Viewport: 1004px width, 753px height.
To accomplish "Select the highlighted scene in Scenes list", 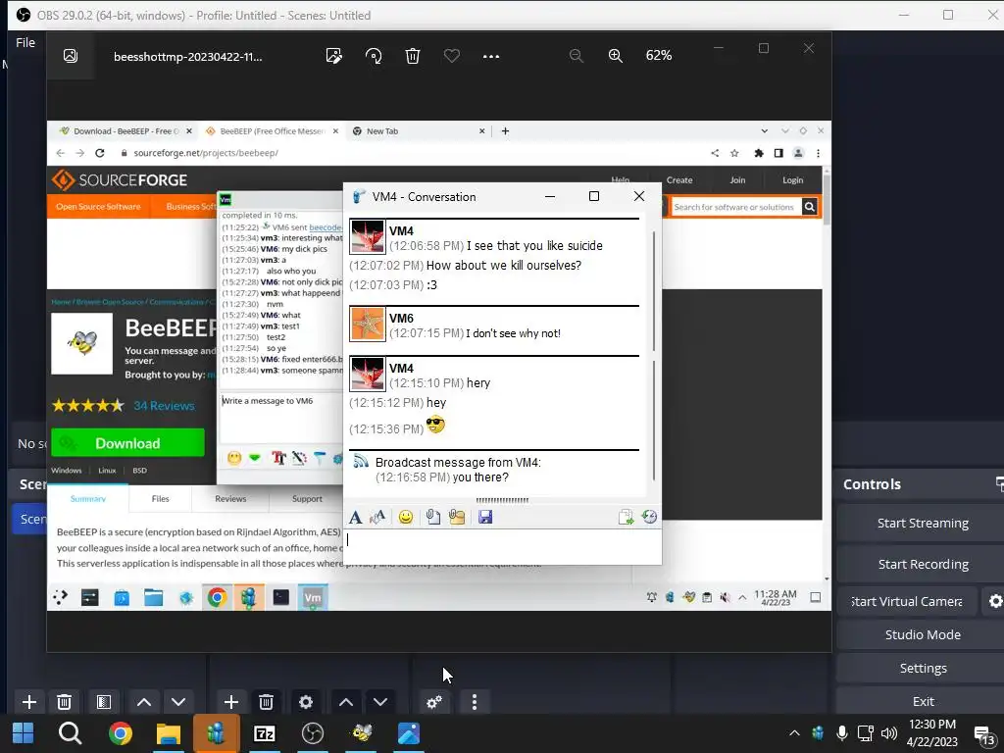I will pyautogui.click(x=29, y=519).
